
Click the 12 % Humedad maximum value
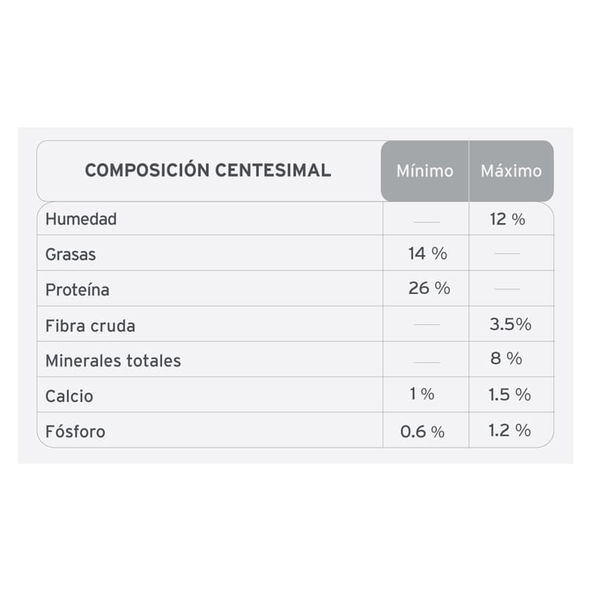click(508, 219)
